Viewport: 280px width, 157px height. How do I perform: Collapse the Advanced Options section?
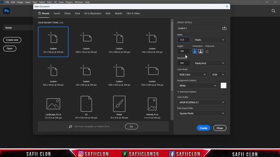click(x=187, y=92)
